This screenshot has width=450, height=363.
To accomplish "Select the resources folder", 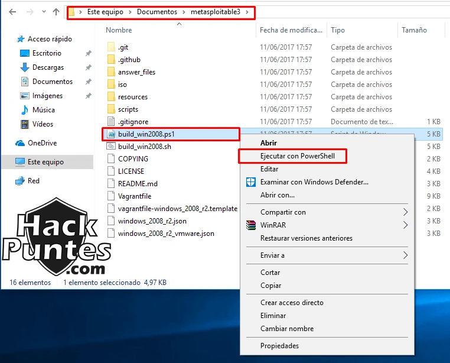I will 133,97.
